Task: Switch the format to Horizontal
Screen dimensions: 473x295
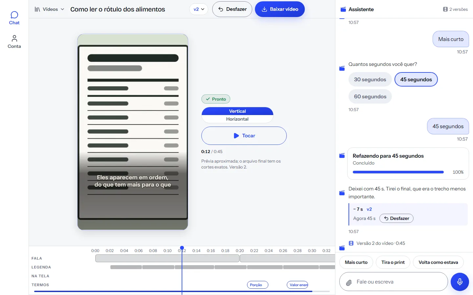Action: click(x=237, y=119)
